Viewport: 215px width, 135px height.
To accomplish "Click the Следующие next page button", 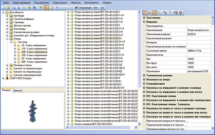I will (x=83, y=8).
